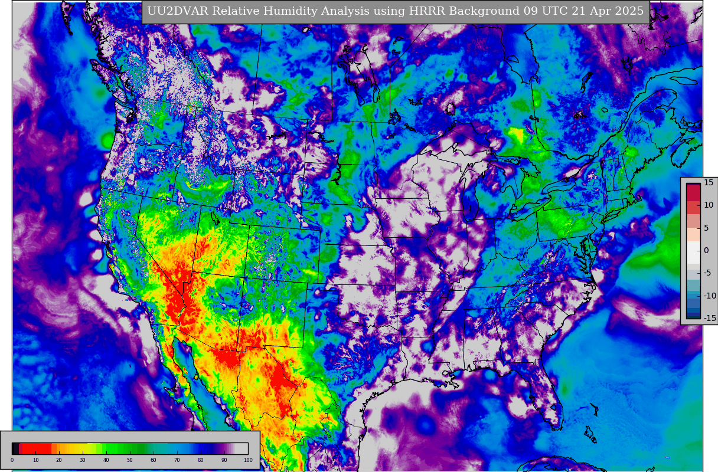Image resolution: width=718 pixels, height=472 pixels.
Task: Click the 15 label on vertical color bar
Action: (709, 183)
